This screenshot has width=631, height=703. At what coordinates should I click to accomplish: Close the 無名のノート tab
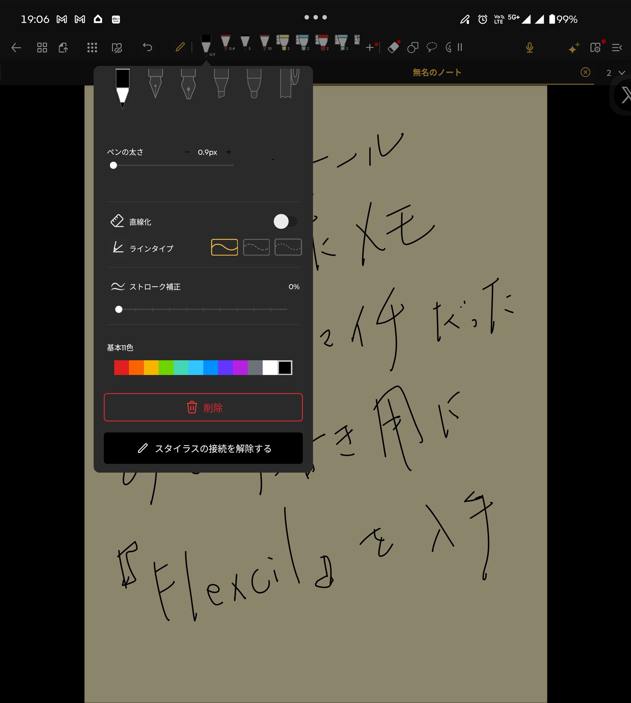pos(585,72)
